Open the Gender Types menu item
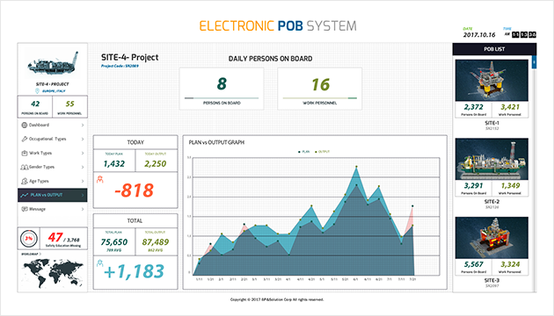The image size is (554, 316). click(x=52, y=167)
